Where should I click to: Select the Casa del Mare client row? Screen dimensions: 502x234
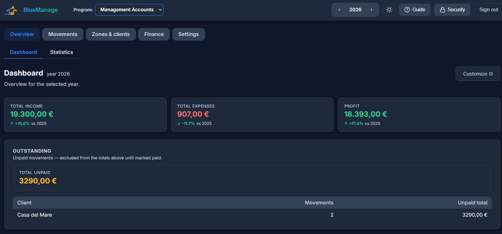252,215
